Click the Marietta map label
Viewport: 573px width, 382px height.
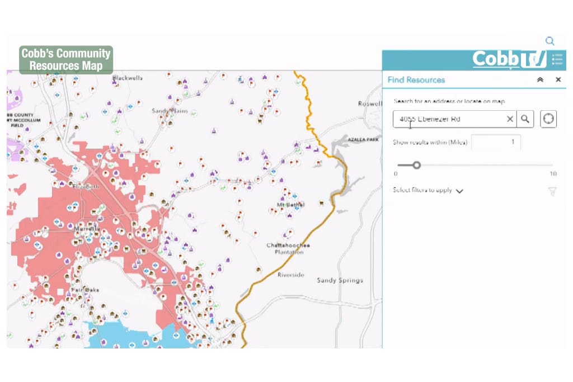(87, 229)
